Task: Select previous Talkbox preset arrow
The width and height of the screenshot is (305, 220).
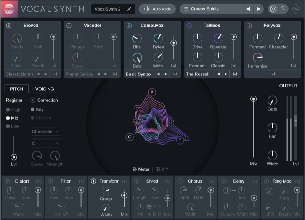Action: click(218, 74)
